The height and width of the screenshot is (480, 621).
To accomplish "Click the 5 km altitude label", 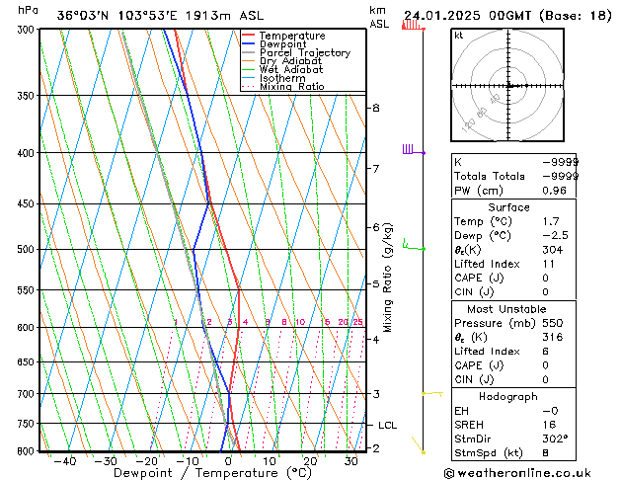I will click(376, 284).
